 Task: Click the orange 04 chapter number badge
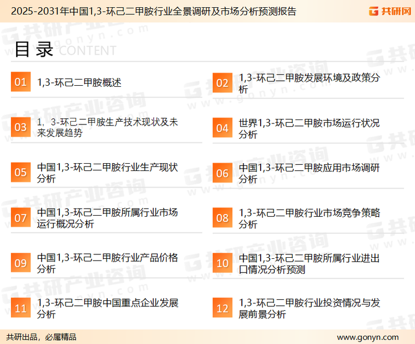point(222,128)
